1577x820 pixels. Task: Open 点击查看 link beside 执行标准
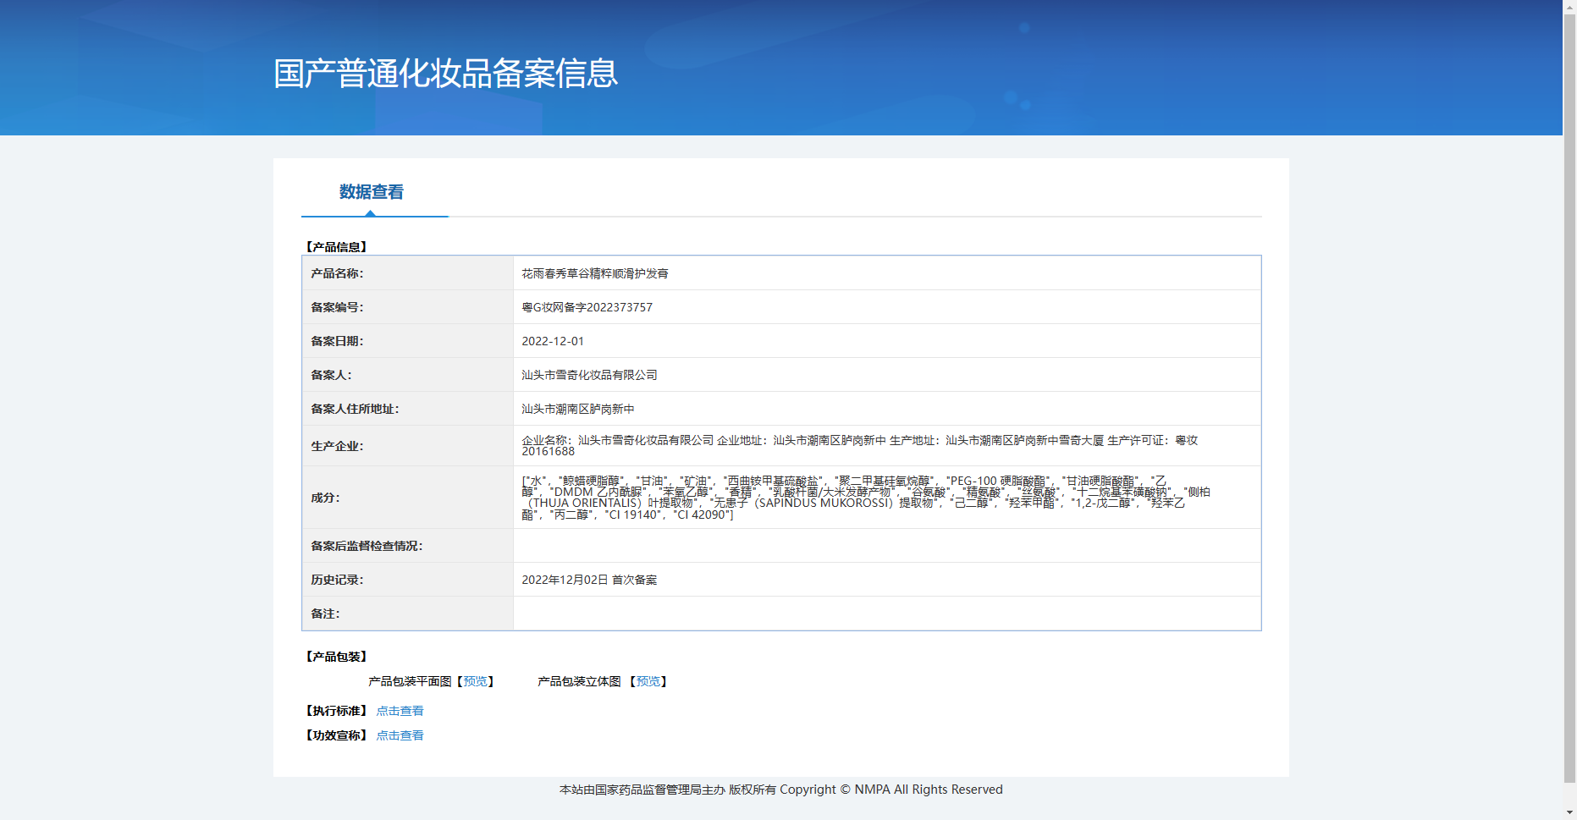pyautogui.click(x=400, y=711)
